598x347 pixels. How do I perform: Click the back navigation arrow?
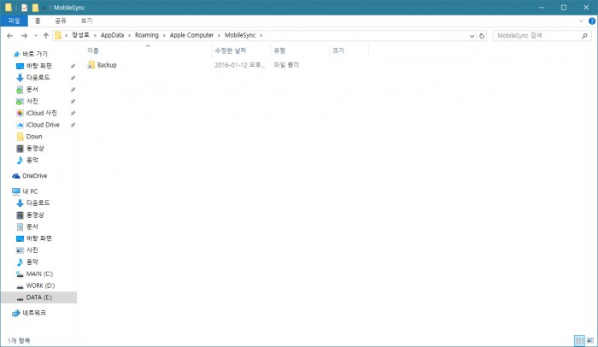click(9, 36)
